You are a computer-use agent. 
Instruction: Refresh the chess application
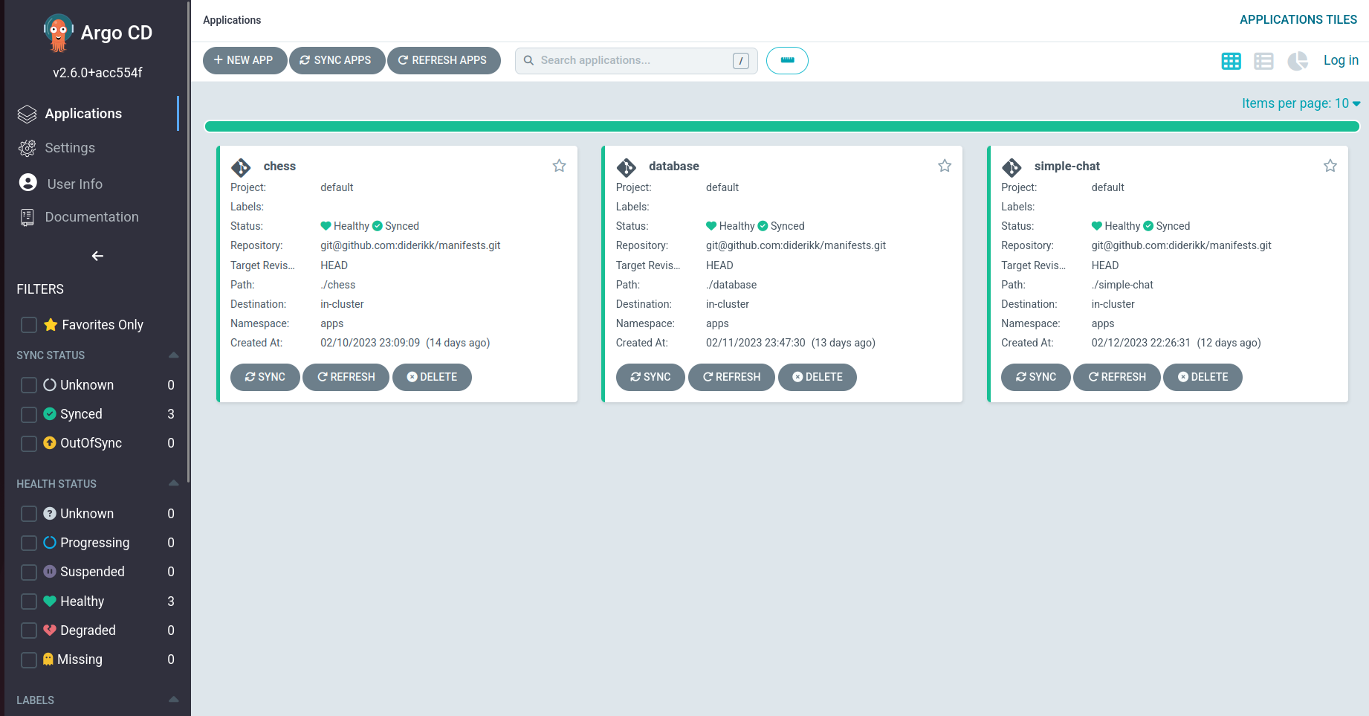(x=346, y=377)
